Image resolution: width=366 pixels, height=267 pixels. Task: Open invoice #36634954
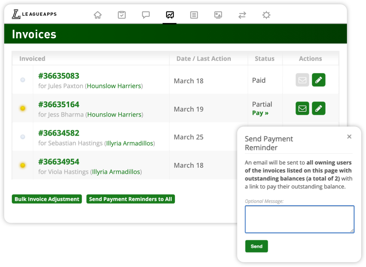(x=59, y=162)
